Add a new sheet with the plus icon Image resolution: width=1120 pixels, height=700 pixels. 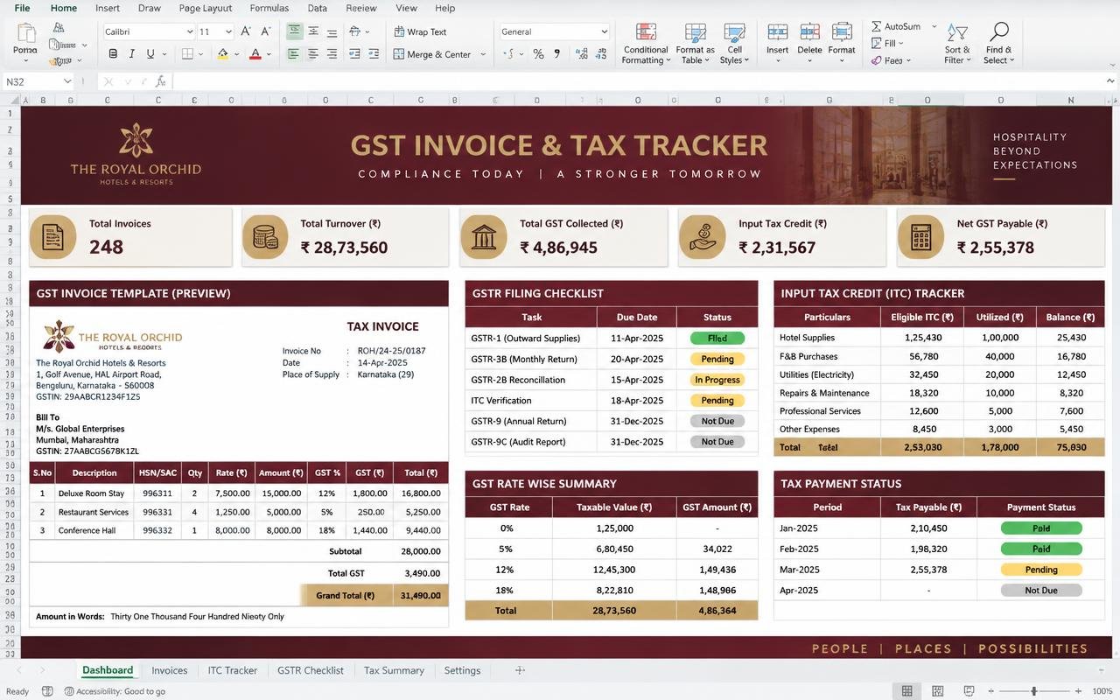pos(520,670)
